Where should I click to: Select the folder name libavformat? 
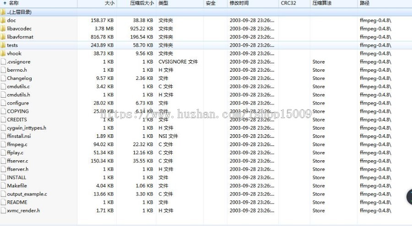pyautogui.click(x=20, y=37)
